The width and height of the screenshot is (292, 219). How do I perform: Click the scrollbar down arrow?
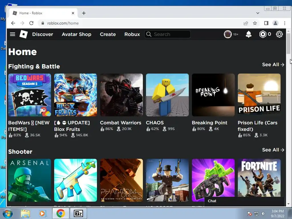[x=288, y=204]
